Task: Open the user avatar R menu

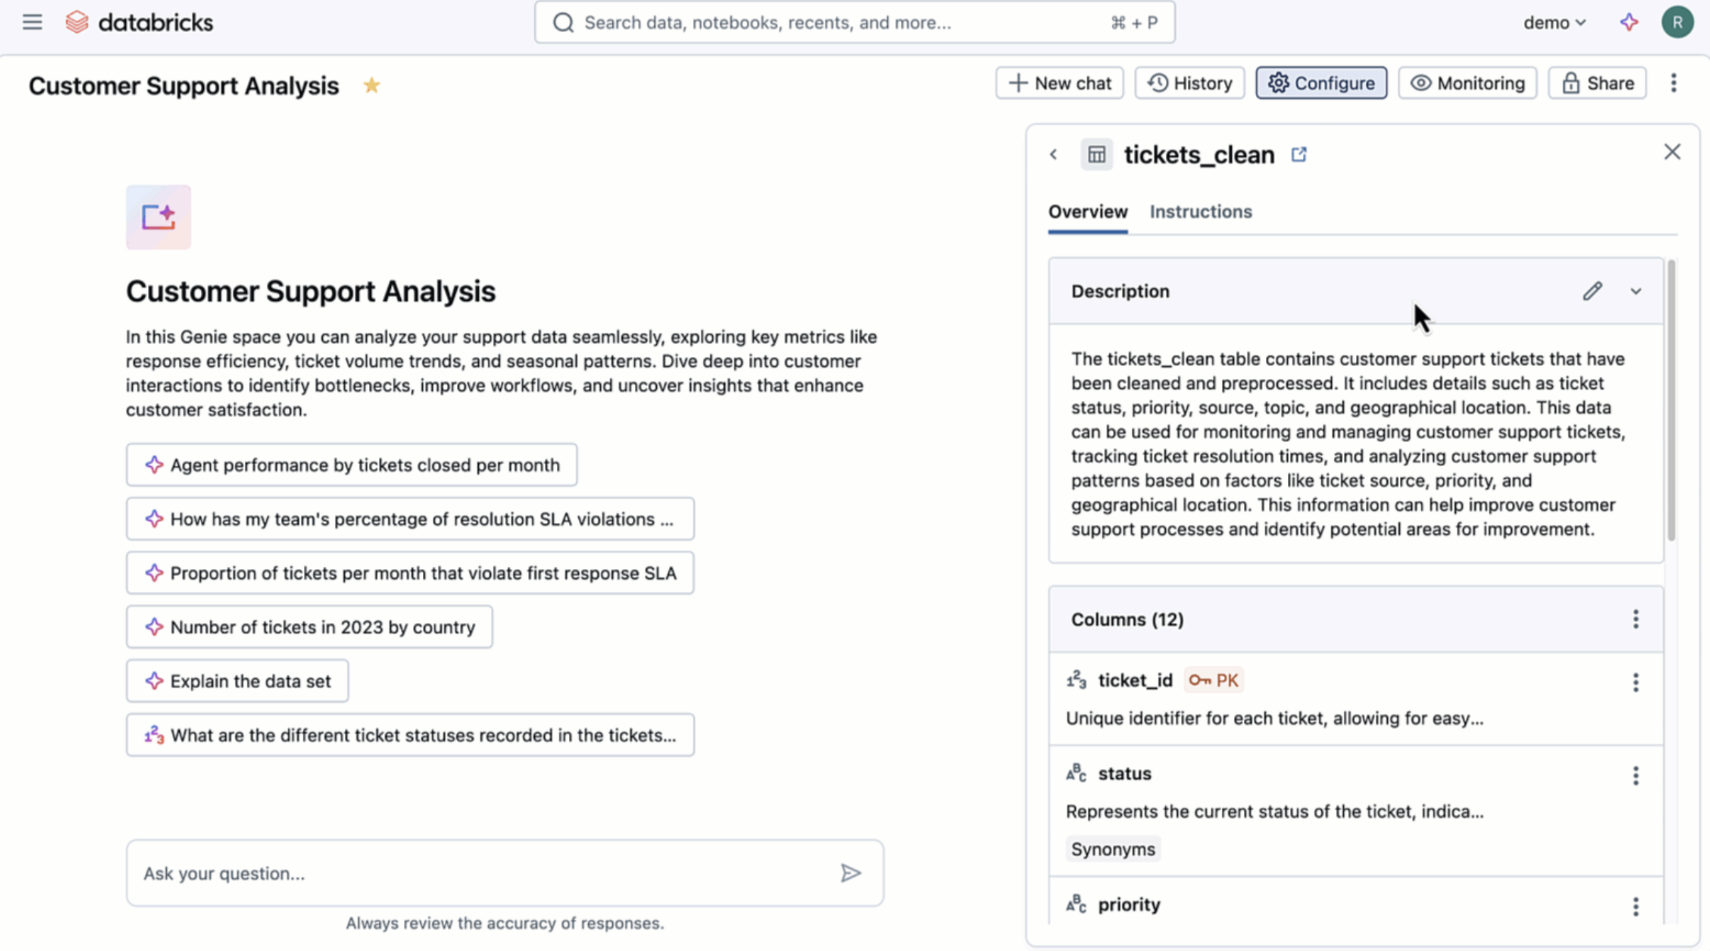Action: (x=1677, y=22)
